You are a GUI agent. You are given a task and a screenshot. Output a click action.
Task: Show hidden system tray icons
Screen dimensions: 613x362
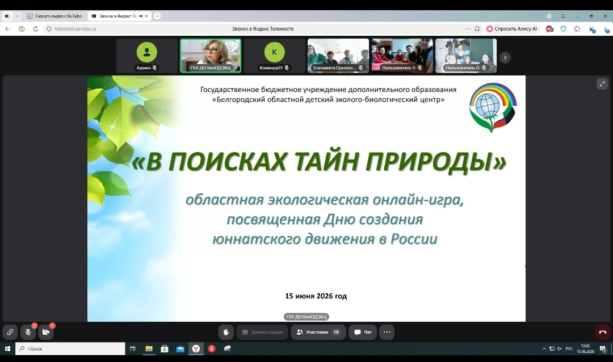coord(544,348)
